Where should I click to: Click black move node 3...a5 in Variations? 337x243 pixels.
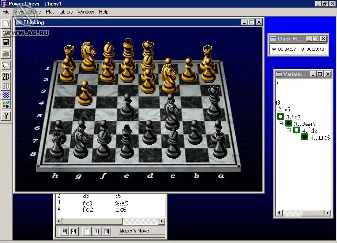289,123
